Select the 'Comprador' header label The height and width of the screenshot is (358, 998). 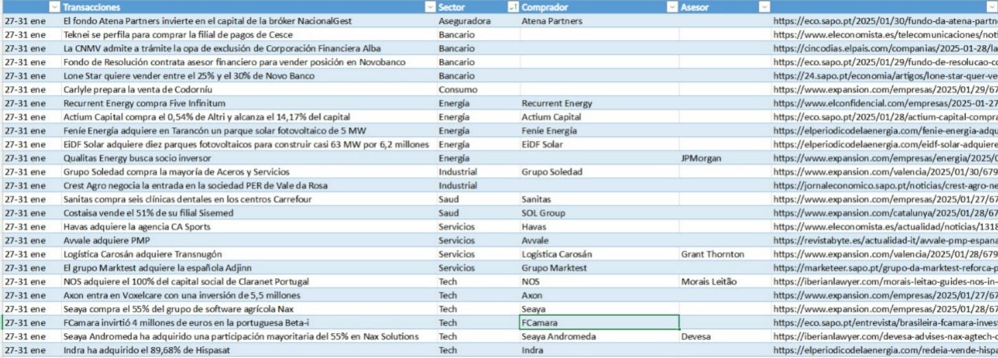545,7
